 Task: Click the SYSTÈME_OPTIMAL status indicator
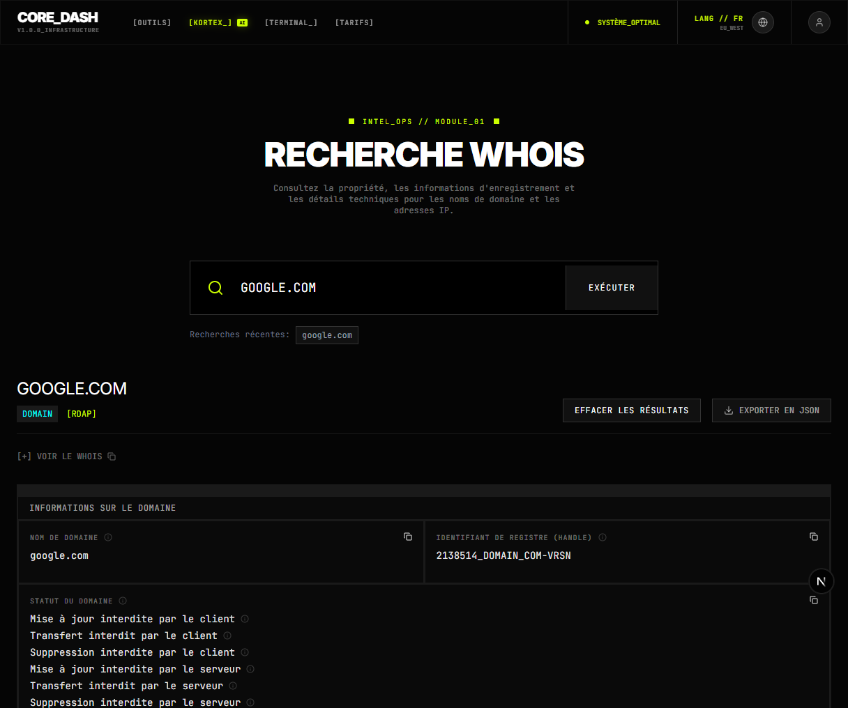(x=622, y=22)
